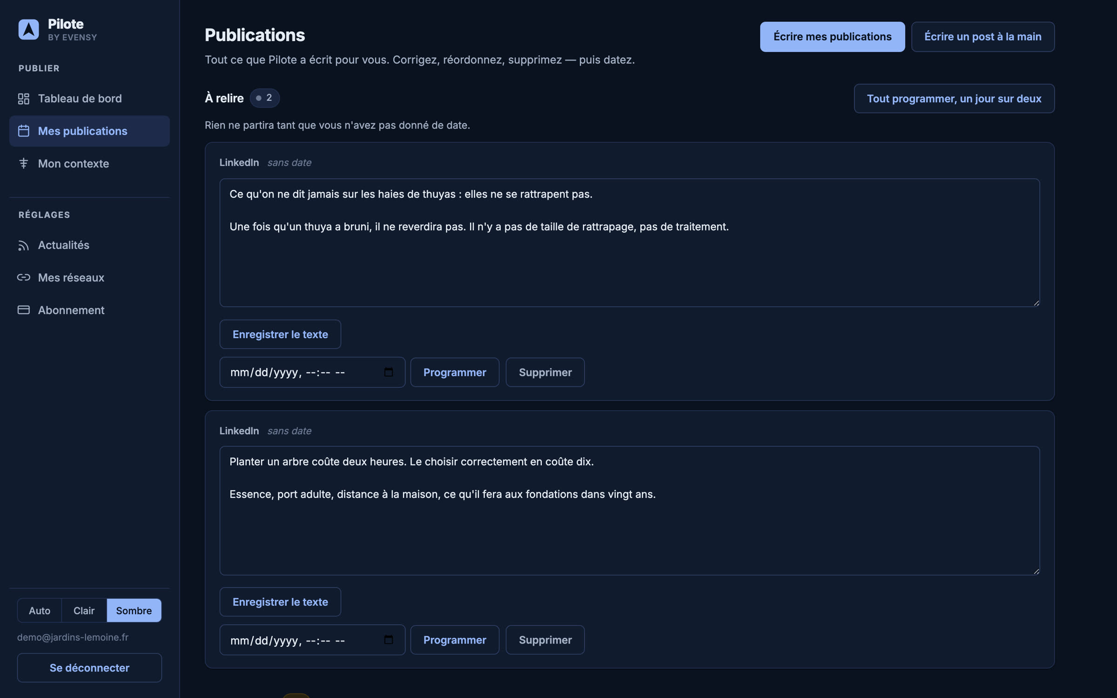
Task: Open Mon contexte section
Action: (89, 163)
